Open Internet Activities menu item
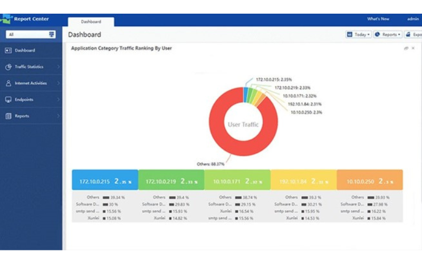This screenshot has width=422, height=263. 31,83
